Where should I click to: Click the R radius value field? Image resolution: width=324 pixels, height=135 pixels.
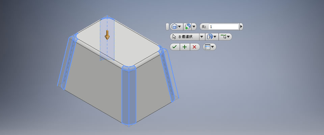(223, 27)
